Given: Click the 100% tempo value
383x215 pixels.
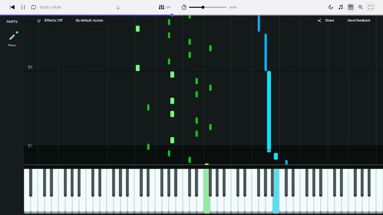Looking at the screenshot, I should [x=233, y=7].
